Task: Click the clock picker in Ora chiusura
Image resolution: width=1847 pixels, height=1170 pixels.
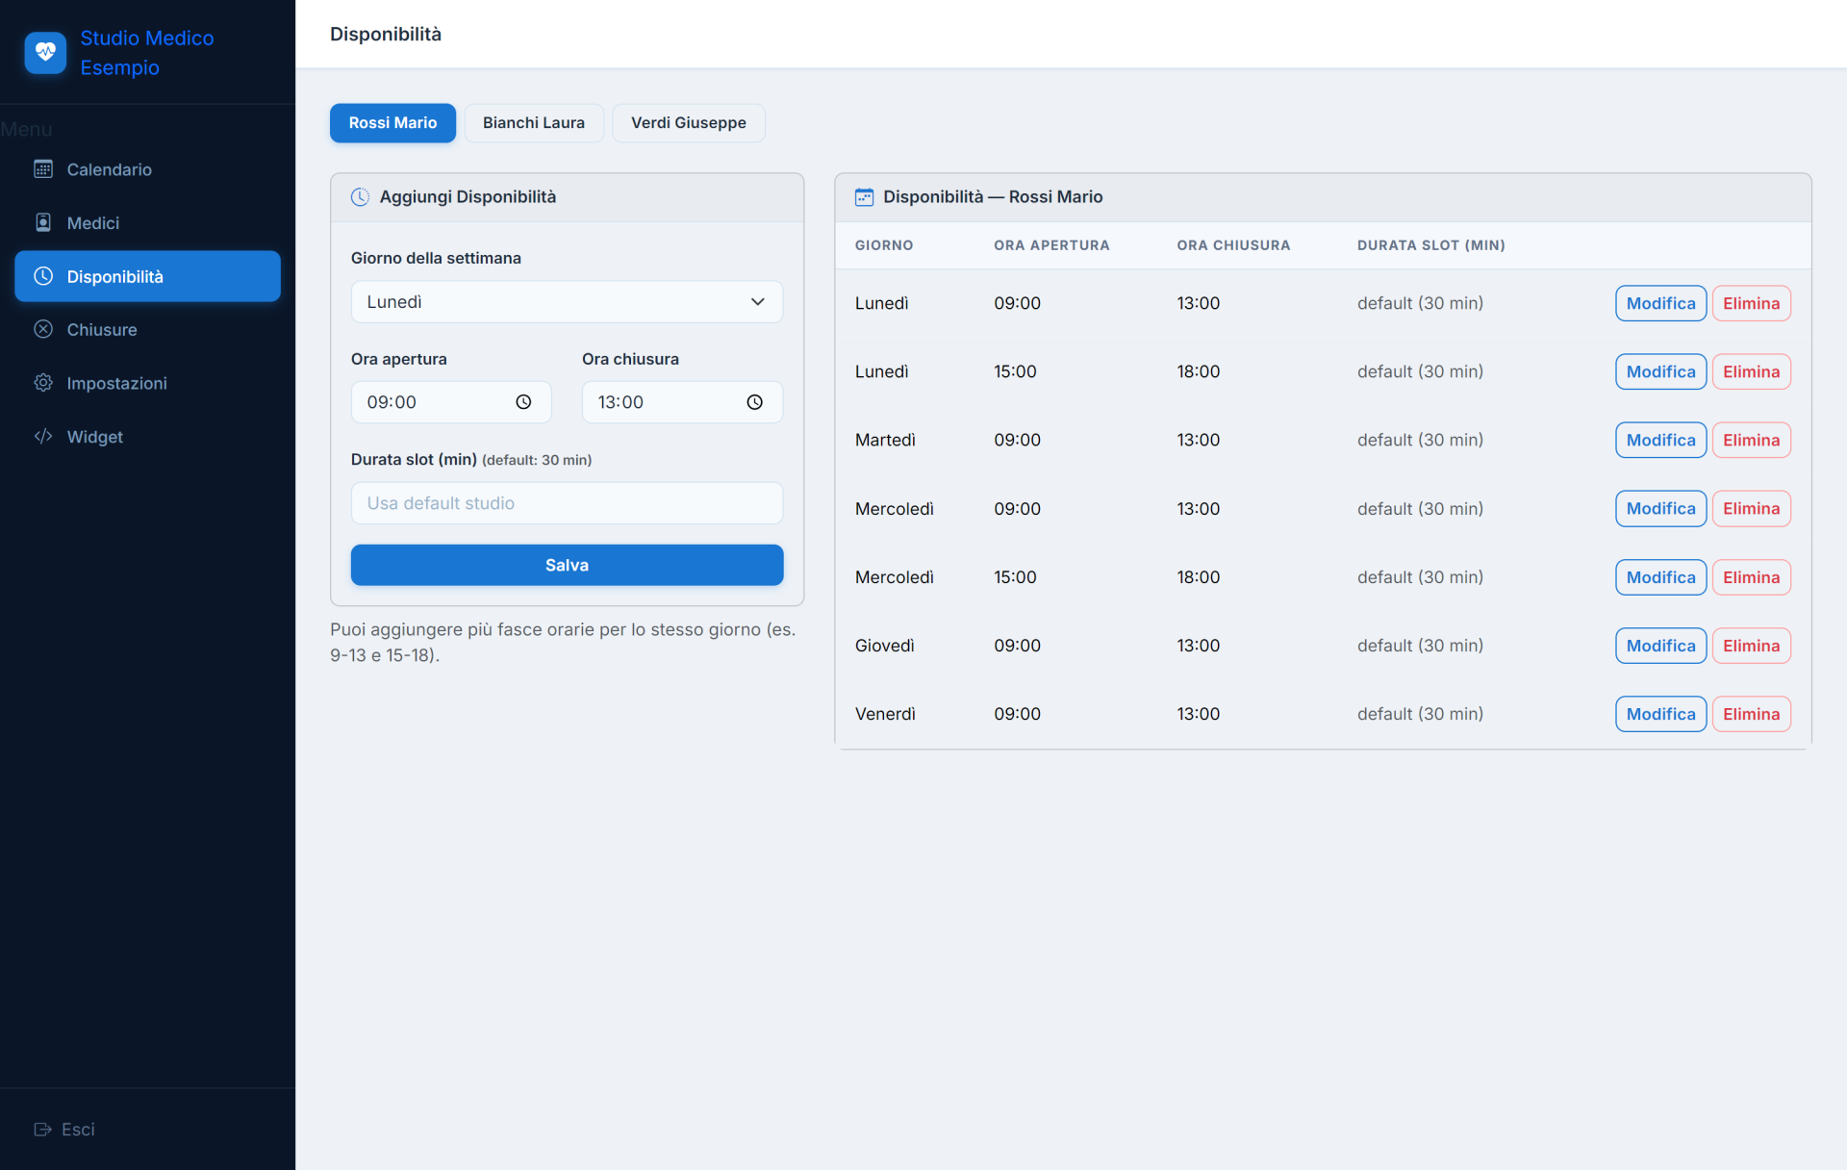Action: [x=755, y=402]
